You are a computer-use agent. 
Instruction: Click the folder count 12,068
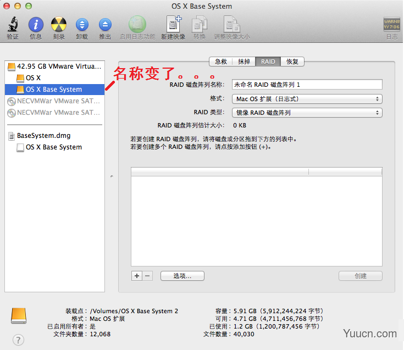tap(100, 334)
